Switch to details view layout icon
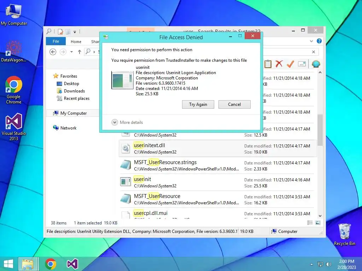This screenshot has height=271, width=362. point(310,223)
